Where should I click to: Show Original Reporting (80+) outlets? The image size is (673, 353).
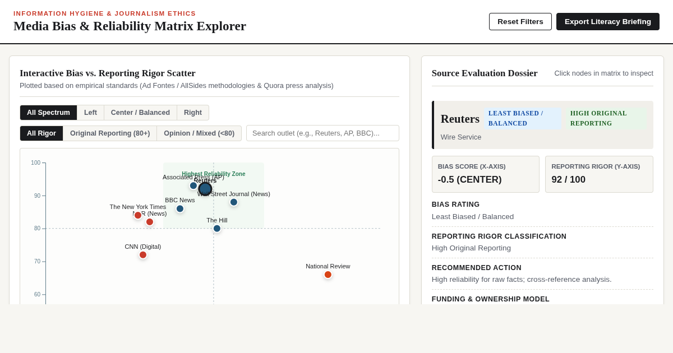110,133
